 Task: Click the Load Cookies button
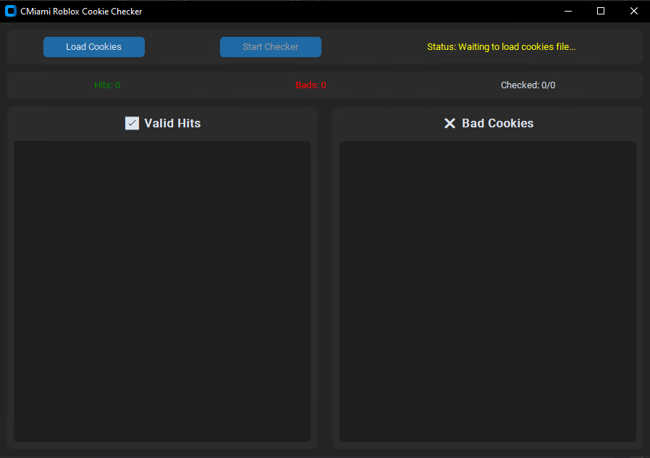tap(93, 47)
